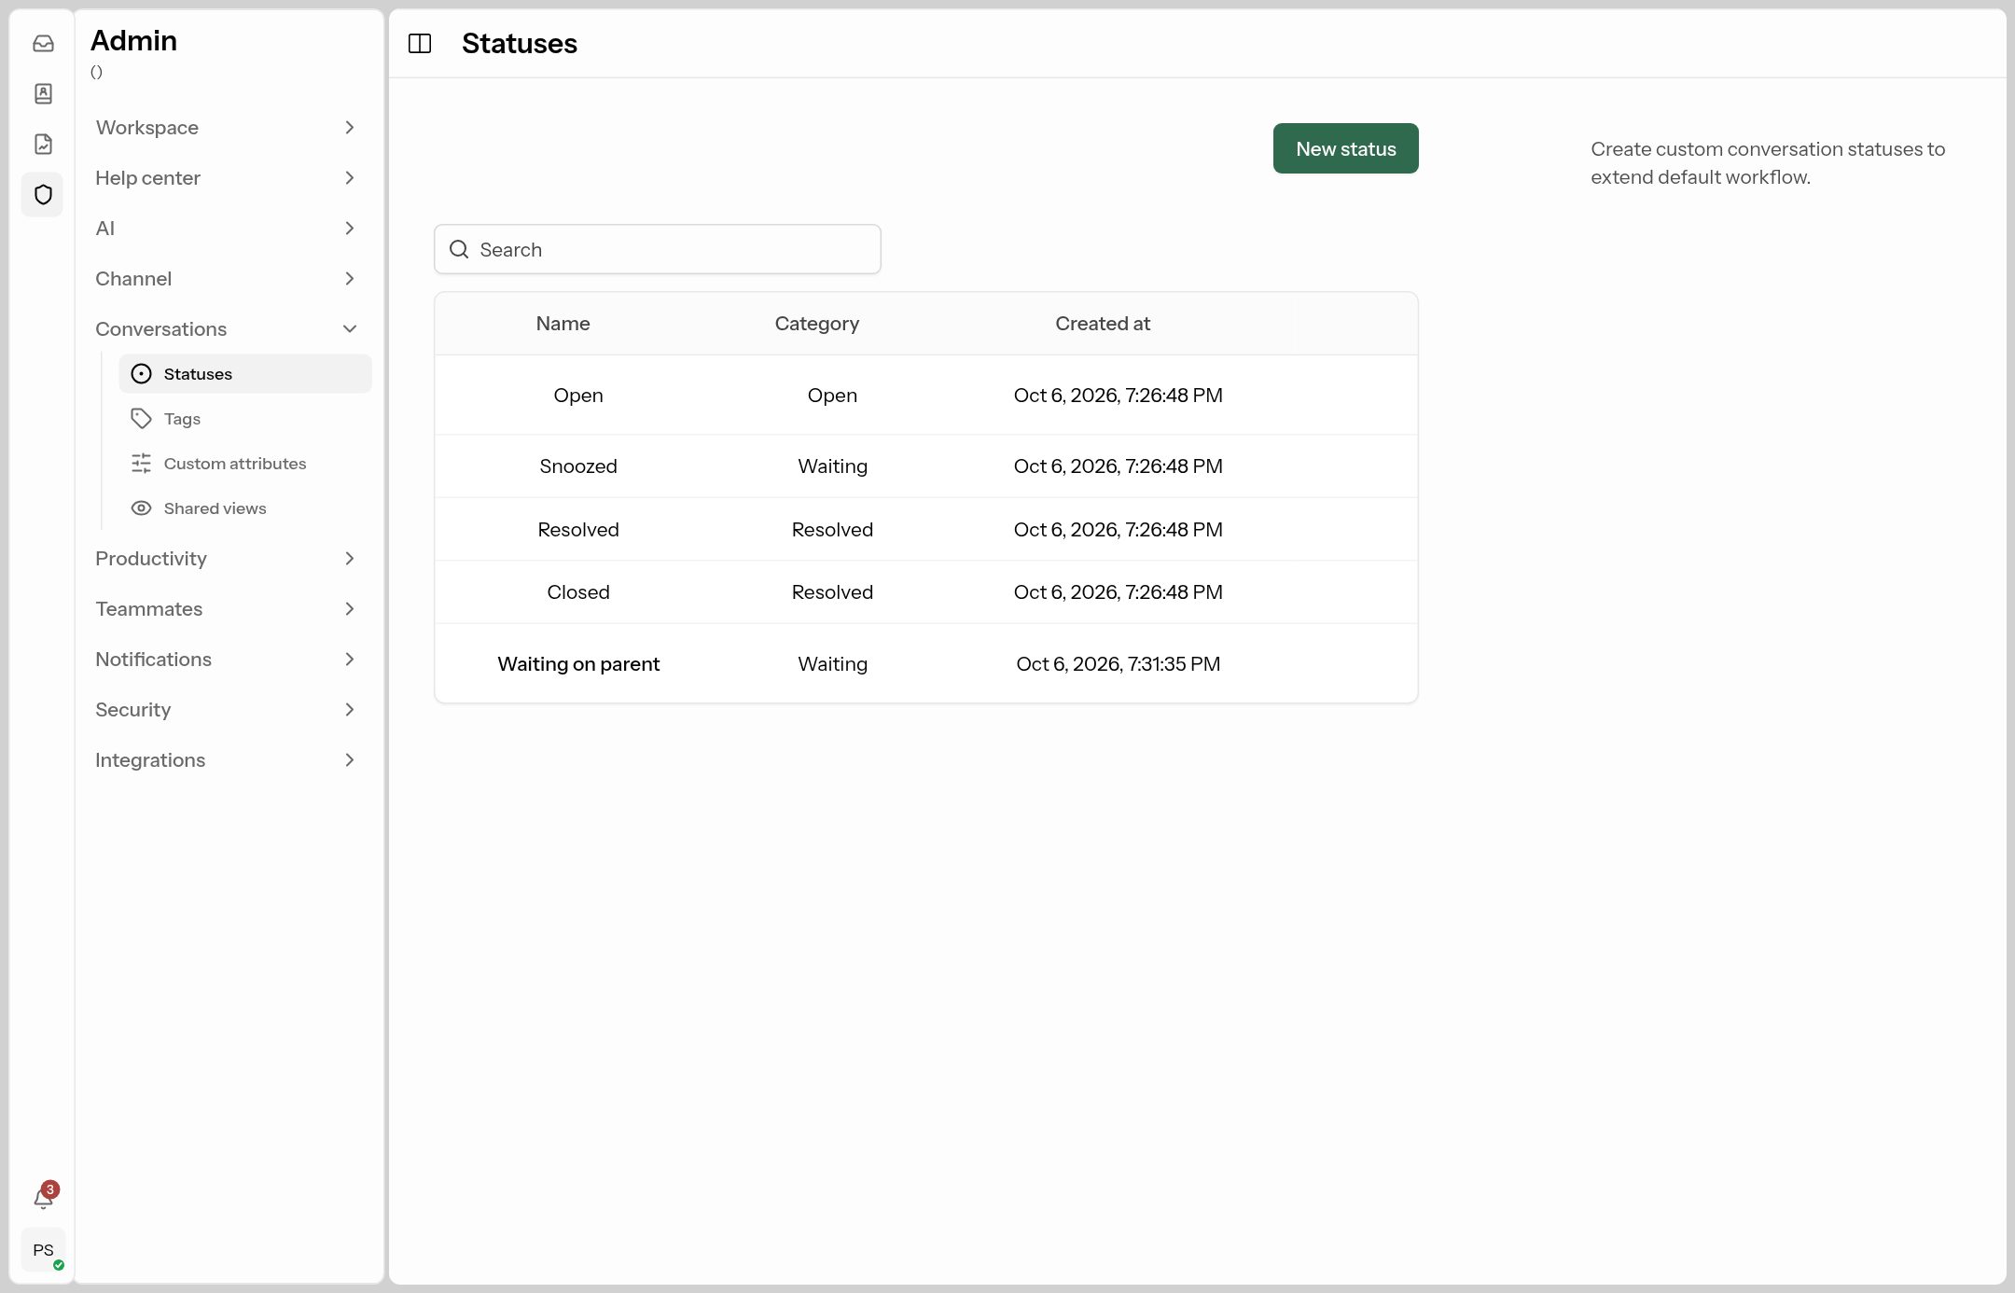Viewport: 2015px width, 1293px height.
Task: Click the New status button
Action: [1345, 148]
